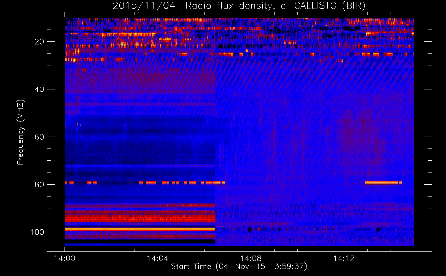
Task: Click the 14:04 time tick label
Action: pos(158,258)
